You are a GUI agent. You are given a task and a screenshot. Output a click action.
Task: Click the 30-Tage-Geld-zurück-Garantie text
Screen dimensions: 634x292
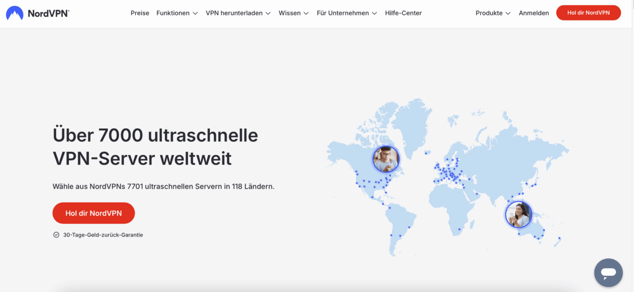(x=103, y=235)
